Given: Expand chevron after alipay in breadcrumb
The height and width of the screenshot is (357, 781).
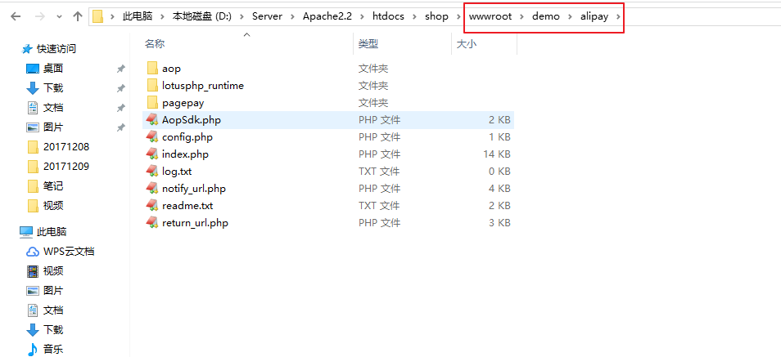Looking at the screenshot, I should pyautogui.click(x=618, y=16).
